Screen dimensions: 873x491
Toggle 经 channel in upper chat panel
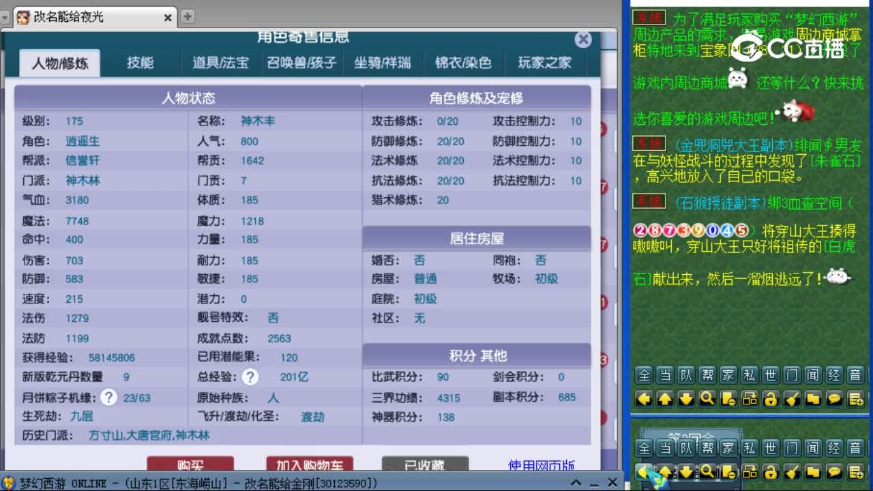(834, 375)
